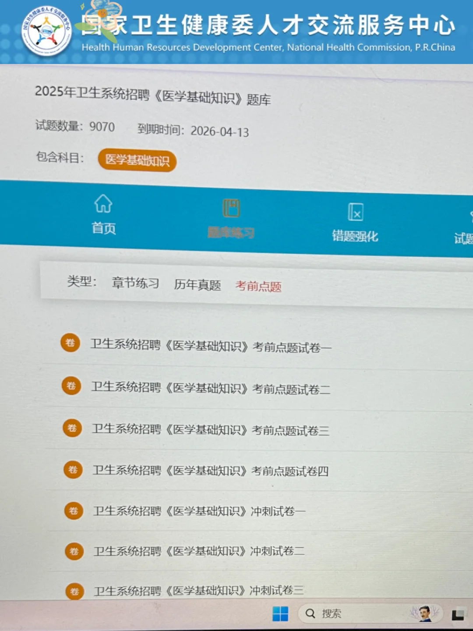Open the 首页 home icon
The height and width of the screenshot is (631, 473).
click(103, 203)
